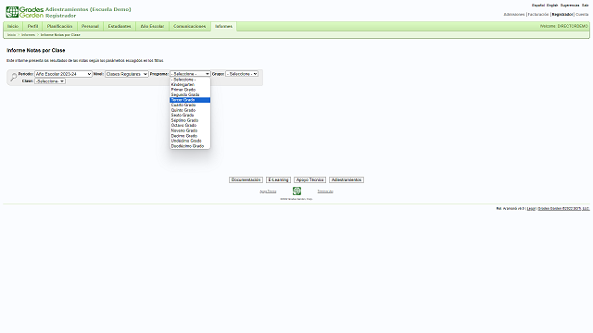593x333 pixels.
Task: Click the active Informes tab
Action: [224, 27]
